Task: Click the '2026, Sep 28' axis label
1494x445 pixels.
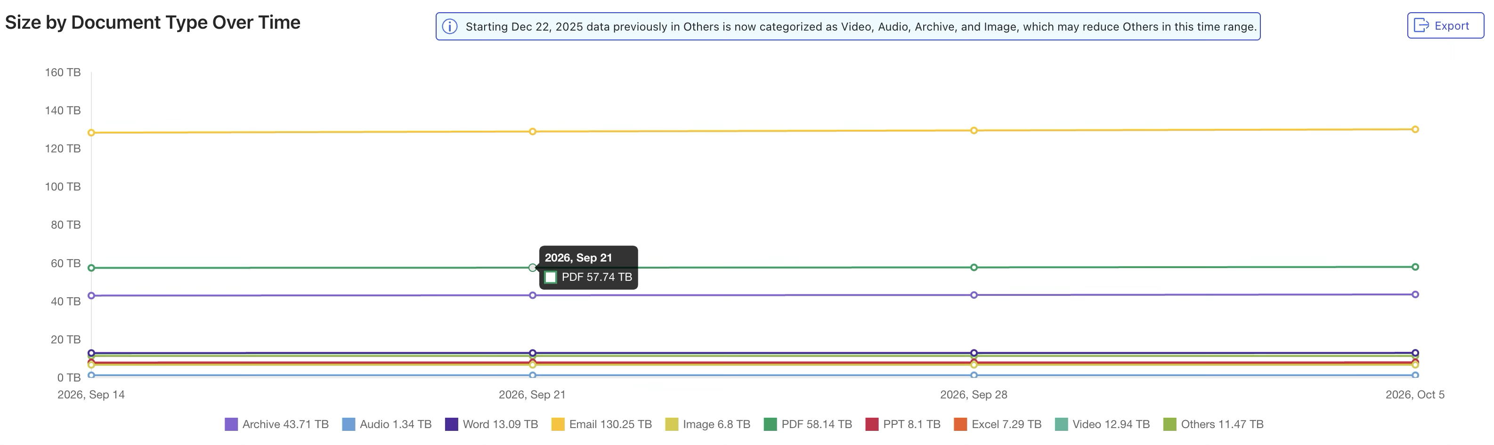Action: pos(973,395)
